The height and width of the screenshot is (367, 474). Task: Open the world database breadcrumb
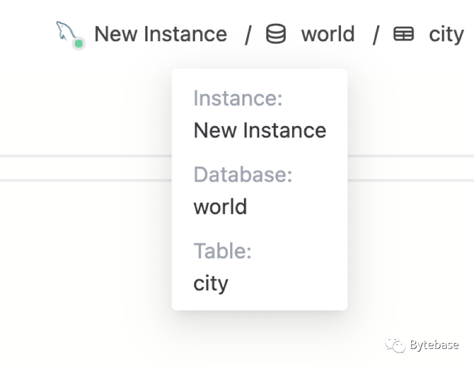pyautogui.click(x=328, y=34)
